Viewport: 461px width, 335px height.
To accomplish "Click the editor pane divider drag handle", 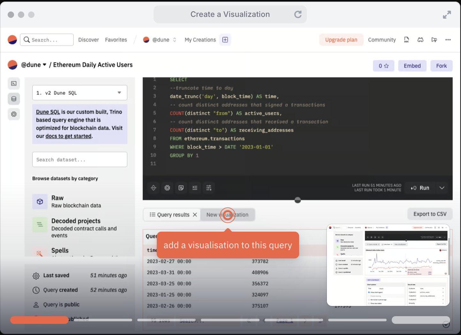I will (298, 200).
